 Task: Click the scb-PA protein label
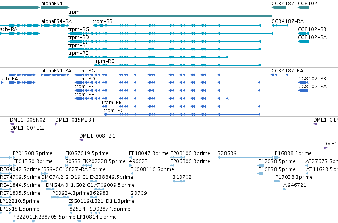click(10, 79)
